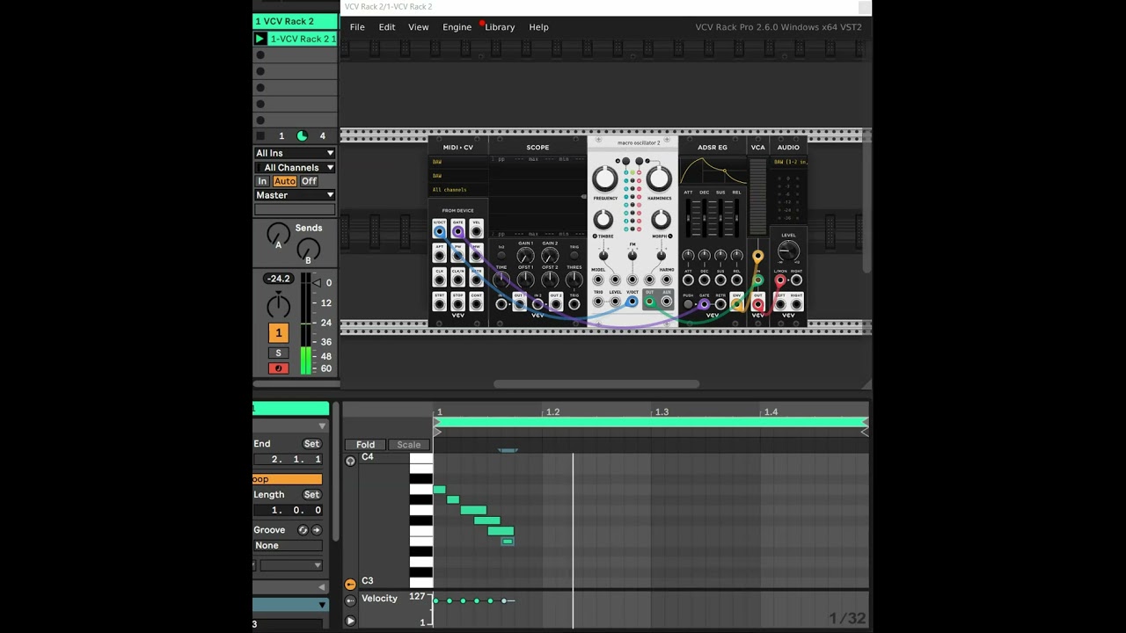Click the GAIN 1 knob on Scope

coord(525,257)
